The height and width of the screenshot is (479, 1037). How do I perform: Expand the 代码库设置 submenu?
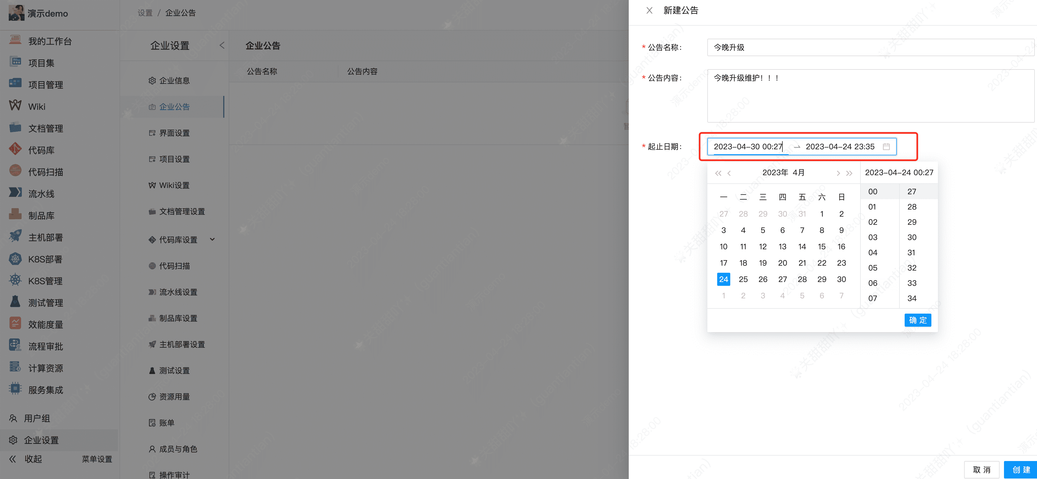[212, 239]
